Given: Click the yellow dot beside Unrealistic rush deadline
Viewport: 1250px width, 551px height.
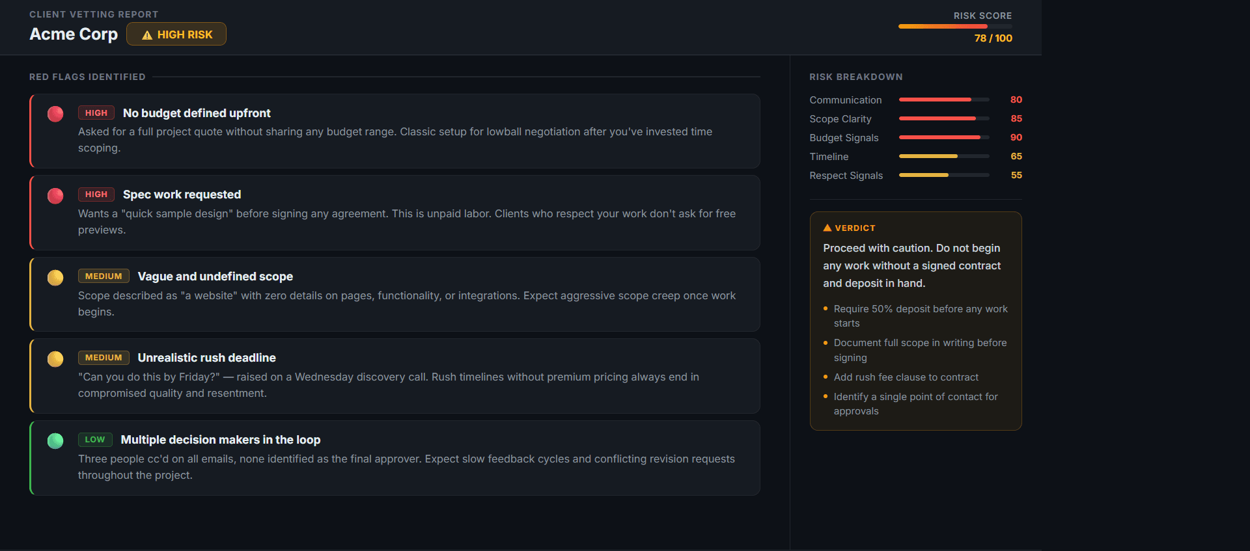Looking at the screenshot, I should coord(55,359).
